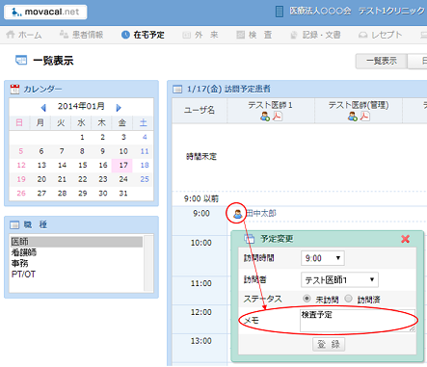
Task: Go to next month in calendar
Action: [x=119, y=107]
